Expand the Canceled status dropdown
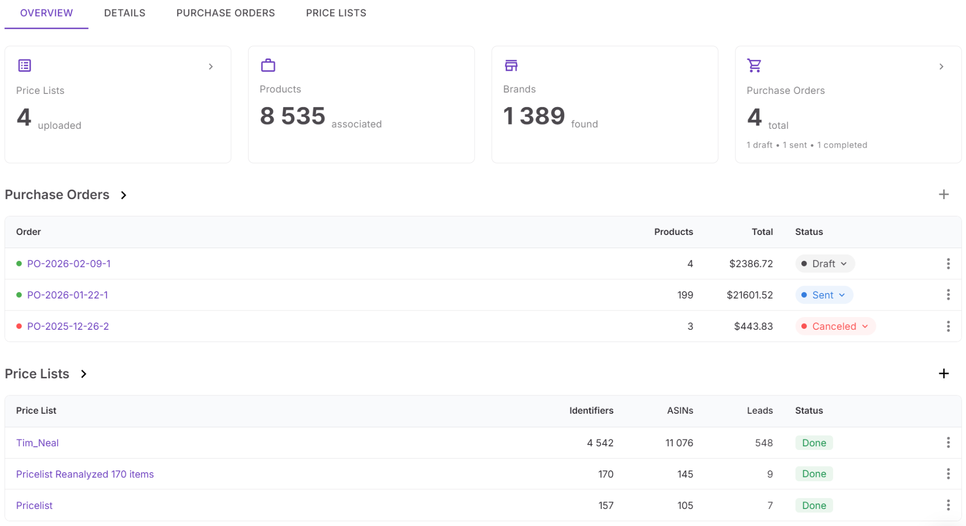The image size is (966, 526). coord(835,326)
